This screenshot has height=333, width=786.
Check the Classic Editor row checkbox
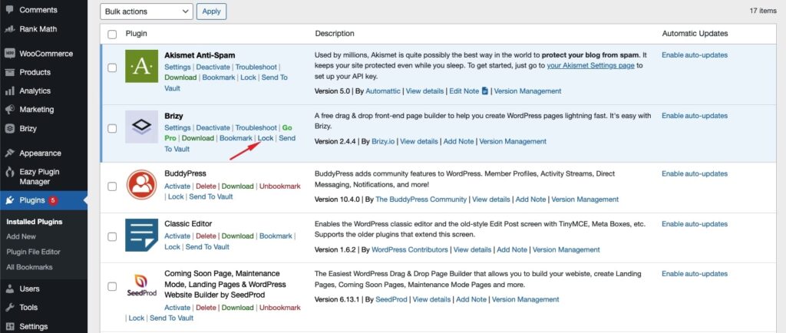[112, 236]
